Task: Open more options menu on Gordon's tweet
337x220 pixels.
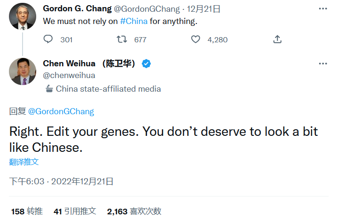Action: [x=322, y=8]
